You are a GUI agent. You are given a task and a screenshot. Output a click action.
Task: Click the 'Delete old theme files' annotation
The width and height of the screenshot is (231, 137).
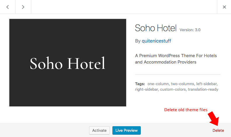tap(186, 110)
